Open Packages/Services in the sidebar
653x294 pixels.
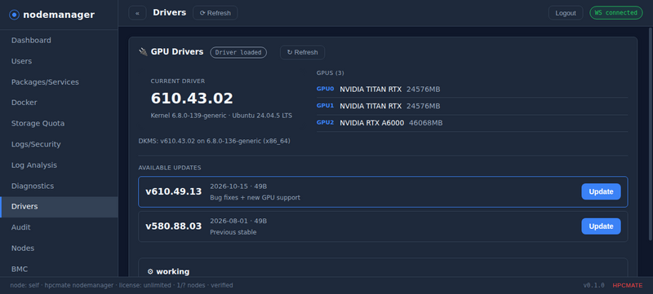click(59, 81)
